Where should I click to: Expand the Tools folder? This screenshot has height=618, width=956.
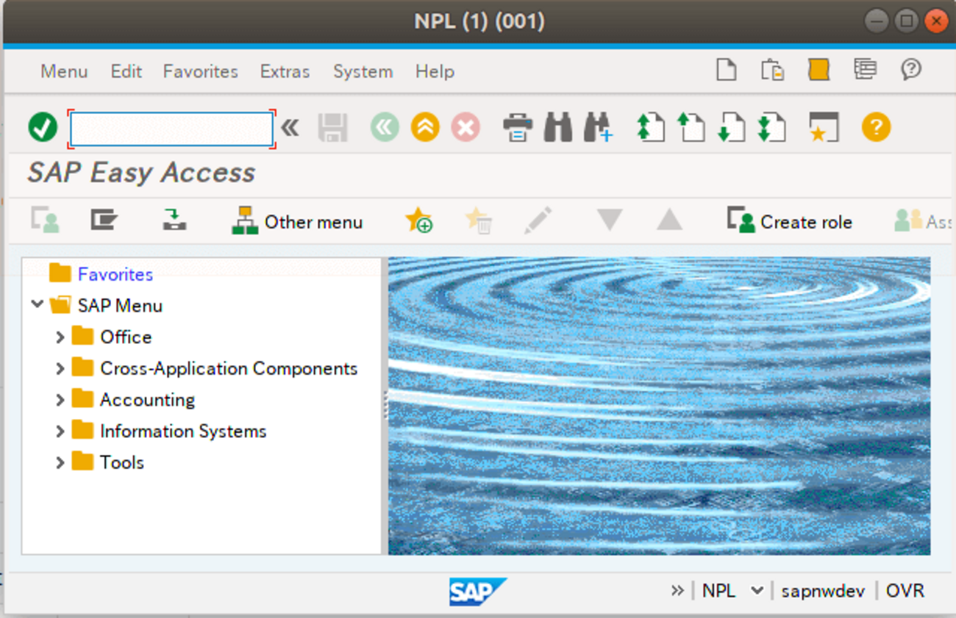click(60, 463)
